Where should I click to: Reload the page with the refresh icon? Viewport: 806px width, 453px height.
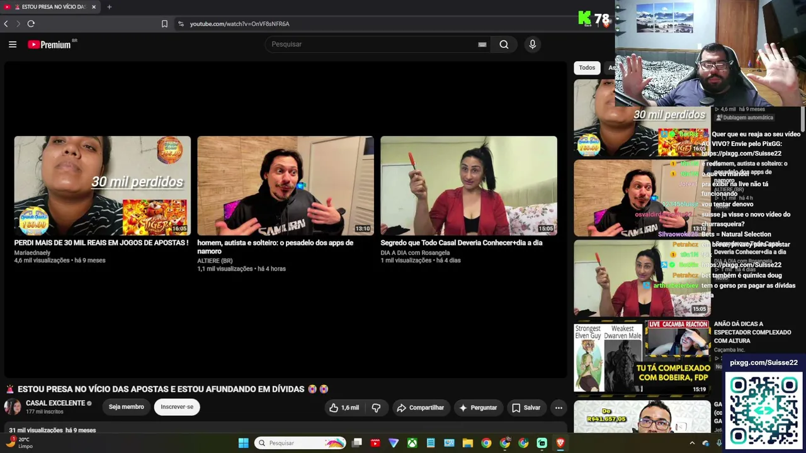point(31,24)
